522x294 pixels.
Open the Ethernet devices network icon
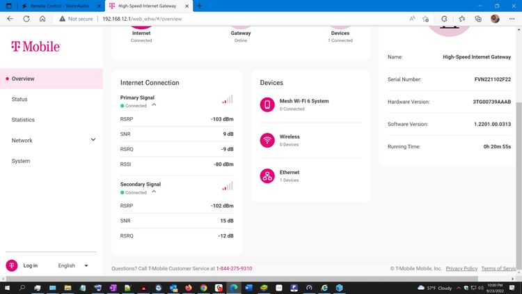click(x=267, y=176)
